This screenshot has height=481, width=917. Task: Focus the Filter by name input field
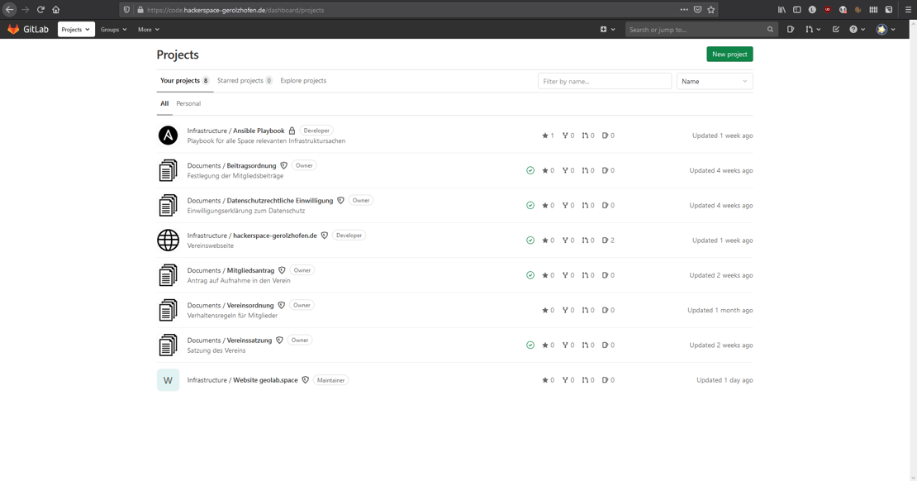pyautogui.click(x=605, y=81)
